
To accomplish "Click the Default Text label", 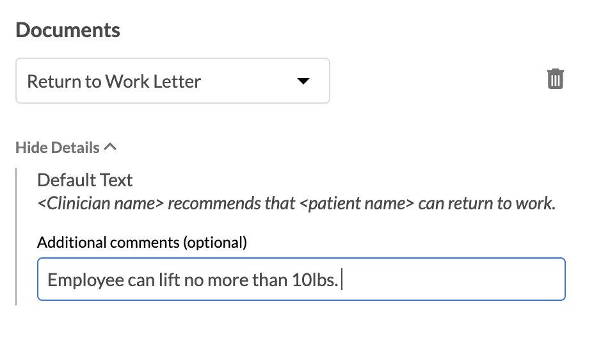I will click(85, 180).
